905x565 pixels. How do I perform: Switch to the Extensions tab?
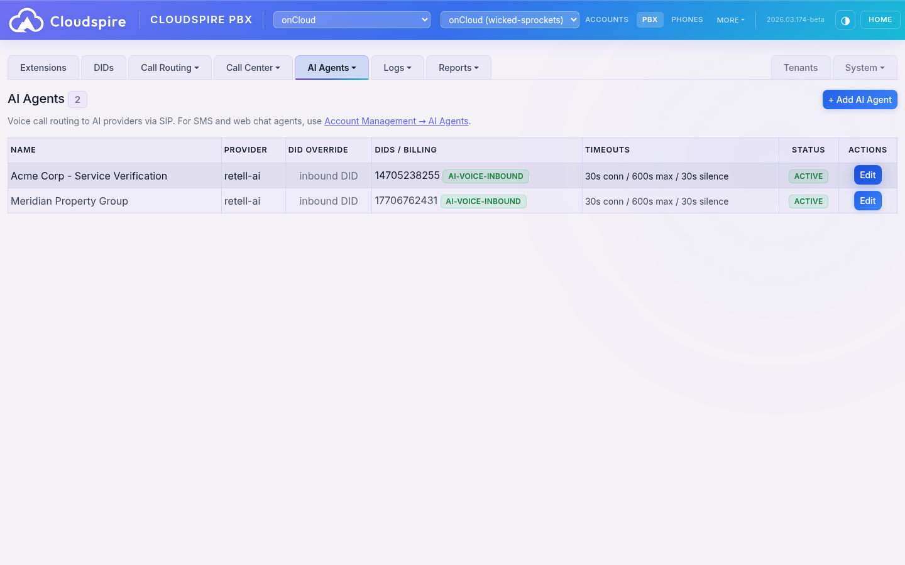tap(43, 67)
